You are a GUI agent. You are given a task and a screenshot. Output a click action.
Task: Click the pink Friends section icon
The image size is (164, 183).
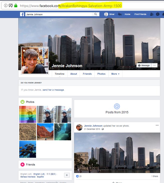pos(23,165)
